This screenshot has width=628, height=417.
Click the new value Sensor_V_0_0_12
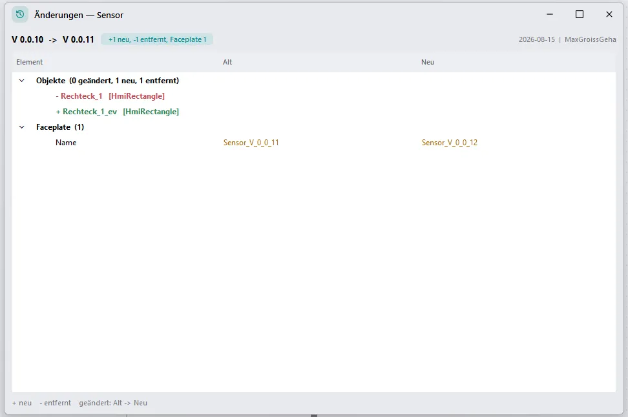point(450,143)
